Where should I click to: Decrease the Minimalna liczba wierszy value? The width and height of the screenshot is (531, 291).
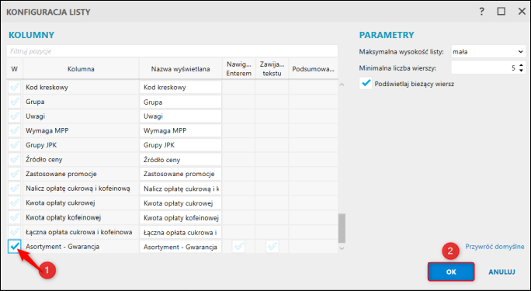[522, 71]
